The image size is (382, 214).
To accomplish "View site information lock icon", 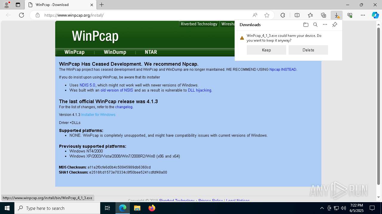I will tap(37, 15).
